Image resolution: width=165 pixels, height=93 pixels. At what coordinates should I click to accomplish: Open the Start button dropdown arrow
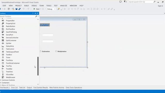click(41, 9)
